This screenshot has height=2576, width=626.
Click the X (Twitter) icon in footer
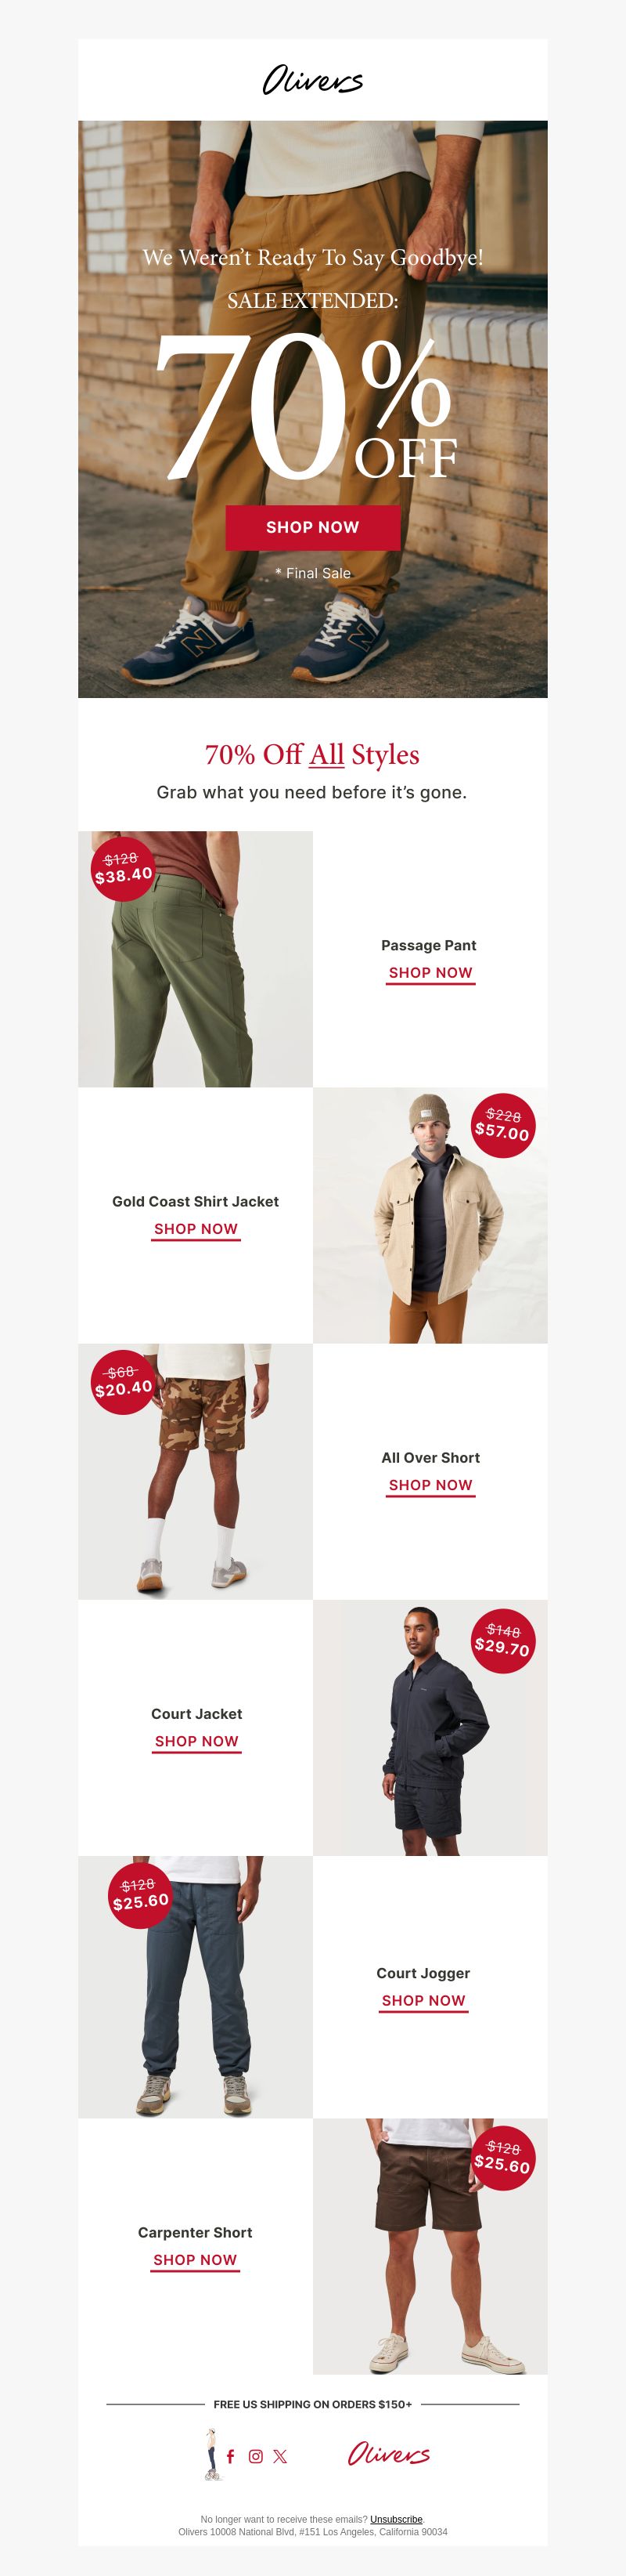tap(281, 2456)
